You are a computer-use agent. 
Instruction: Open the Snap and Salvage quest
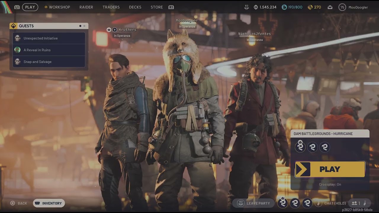(49, 62)
